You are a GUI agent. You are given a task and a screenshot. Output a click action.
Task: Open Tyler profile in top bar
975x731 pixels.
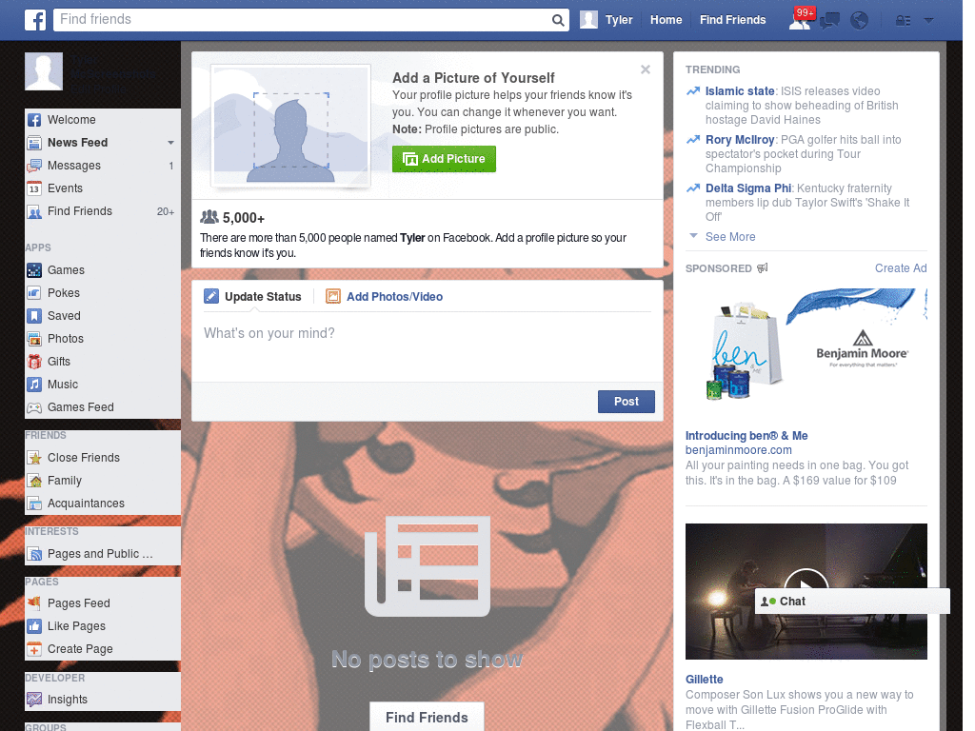[607, 20]
